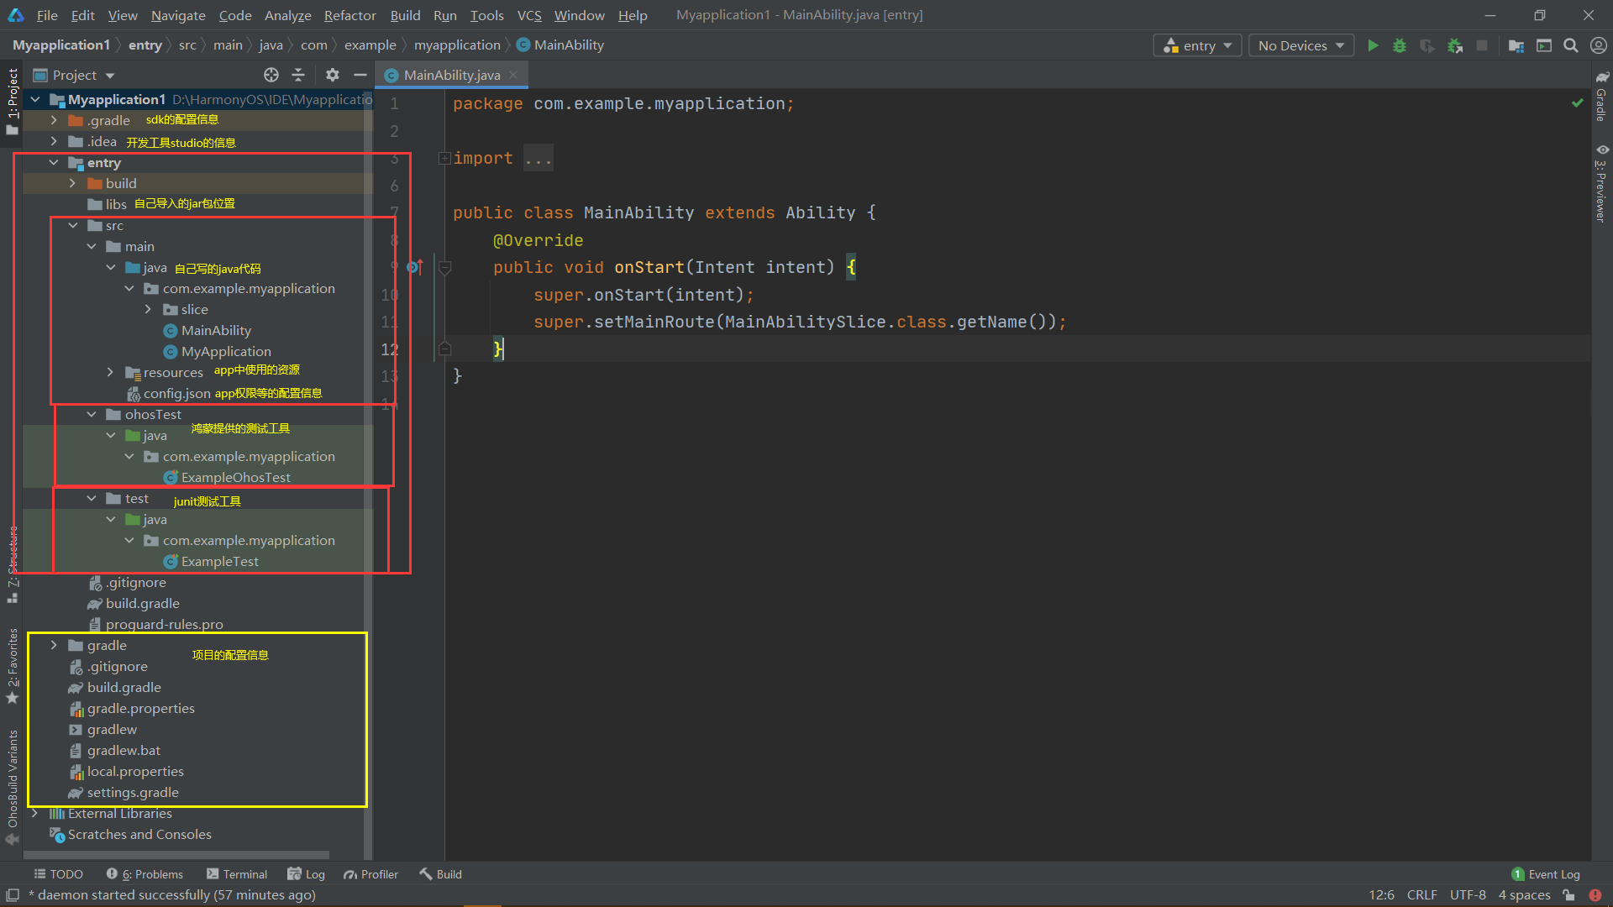Click the red error indicator in status bar
The width and height of the screenshot is (1613, 907).
click(x=1595, y=895)
